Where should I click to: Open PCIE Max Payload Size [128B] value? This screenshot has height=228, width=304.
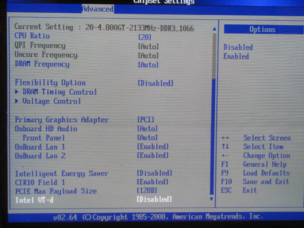click(x=147, y=190)
